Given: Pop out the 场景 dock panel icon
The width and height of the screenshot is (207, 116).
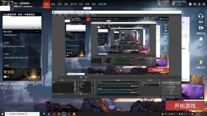Looking at the screenshot, I should (72, 80).
